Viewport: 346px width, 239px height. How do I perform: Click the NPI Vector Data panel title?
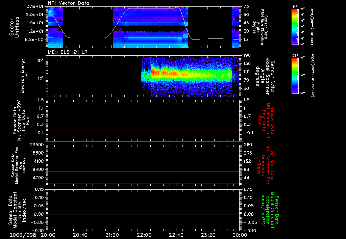click(69, 3)
